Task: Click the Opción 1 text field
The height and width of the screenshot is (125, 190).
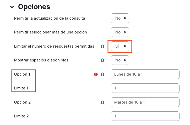Action: click(x=145, y=74)
